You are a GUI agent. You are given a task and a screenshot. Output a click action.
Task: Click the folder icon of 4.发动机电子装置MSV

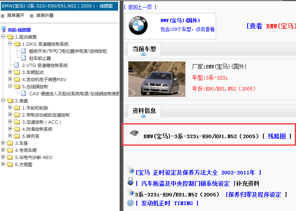pyautogui.click(x=17, y=79)
